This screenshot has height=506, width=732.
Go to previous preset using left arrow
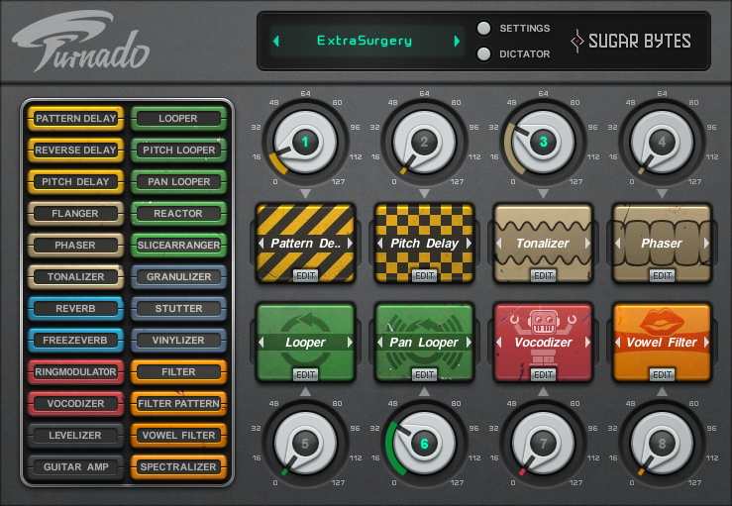point(276,42)
